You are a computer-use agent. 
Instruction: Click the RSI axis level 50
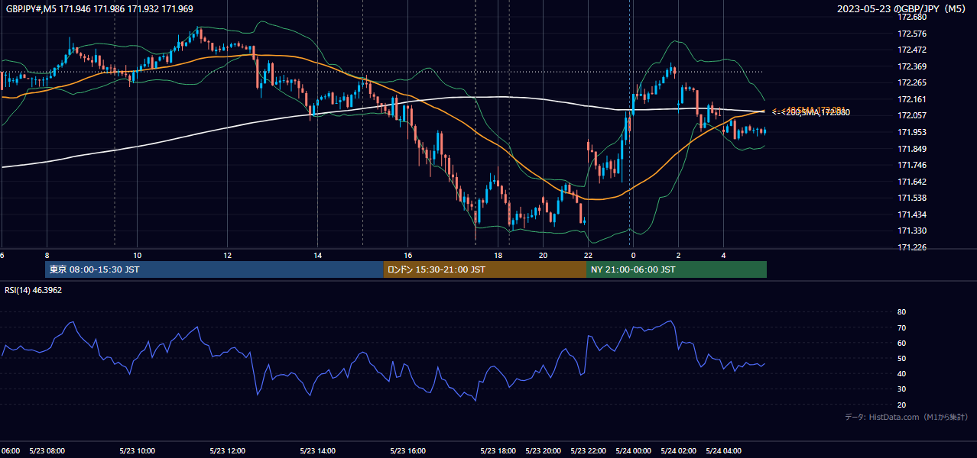tap(902, 358)
